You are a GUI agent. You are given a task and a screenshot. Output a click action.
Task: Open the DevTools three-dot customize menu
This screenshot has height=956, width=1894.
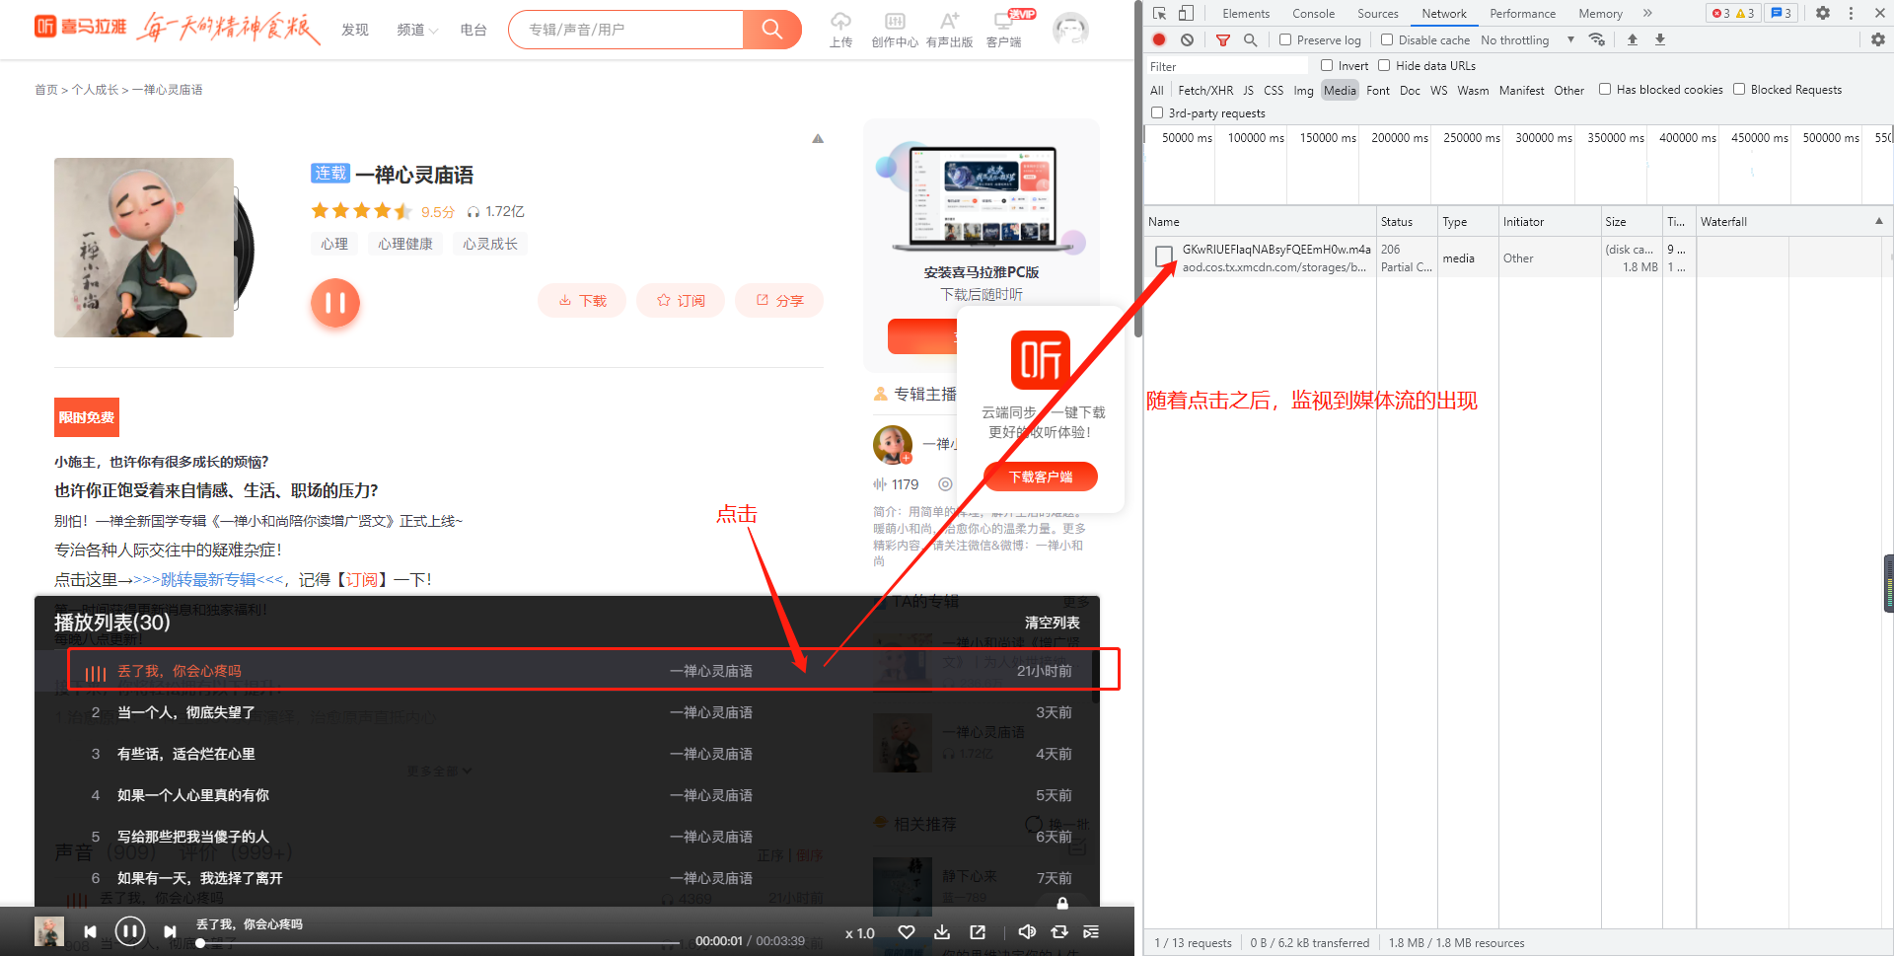point(1851,13)
